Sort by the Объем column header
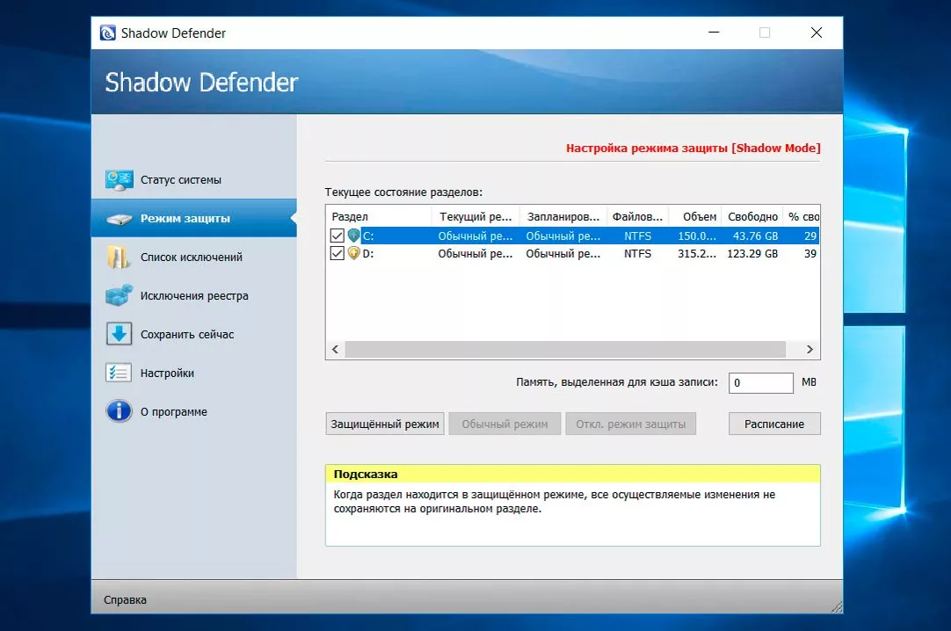Viewport: 951px width, 631px height. (x=695, y=216)
